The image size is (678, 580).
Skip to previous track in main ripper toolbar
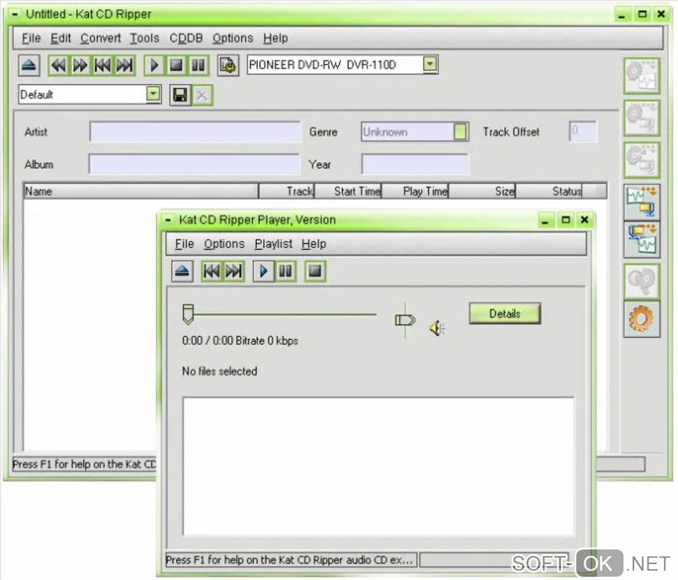(102, 66)
